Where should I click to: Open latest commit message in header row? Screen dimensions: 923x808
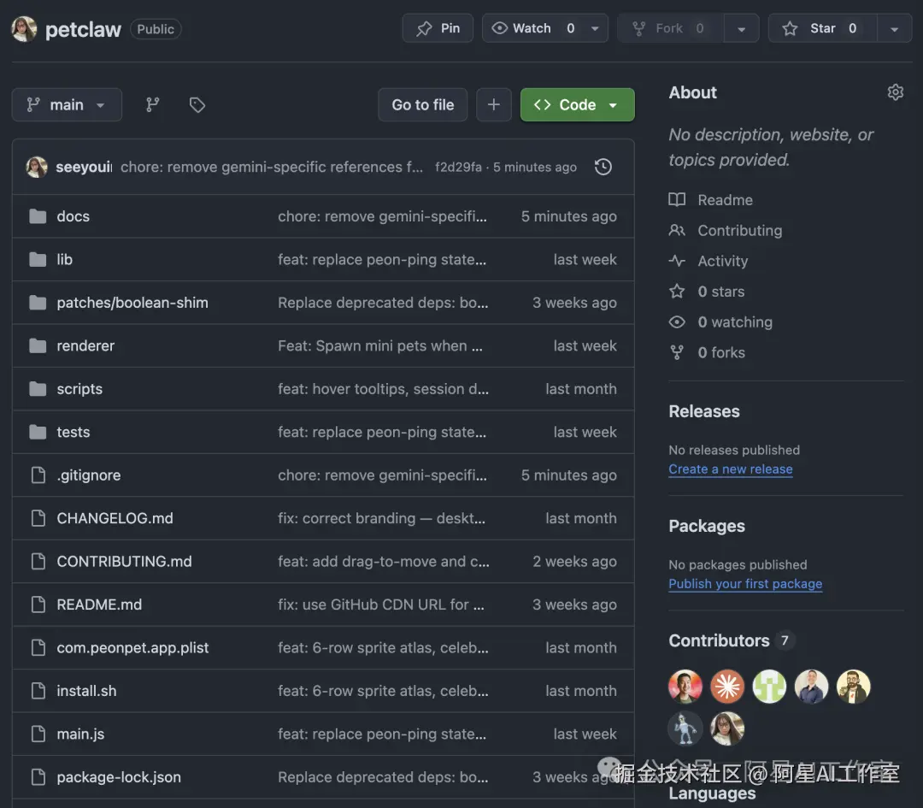pyautogui.click(x=272, y=168)
